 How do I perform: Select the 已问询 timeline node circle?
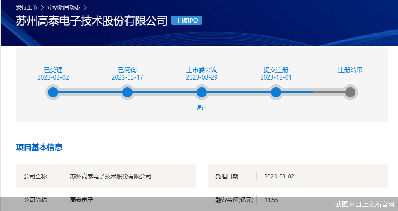[x=128, y=92]
